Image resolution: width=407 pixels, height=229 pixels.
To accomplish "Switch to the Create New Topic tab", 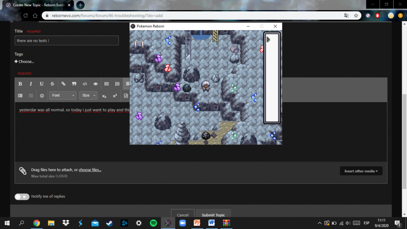I will tap(39, 5).
